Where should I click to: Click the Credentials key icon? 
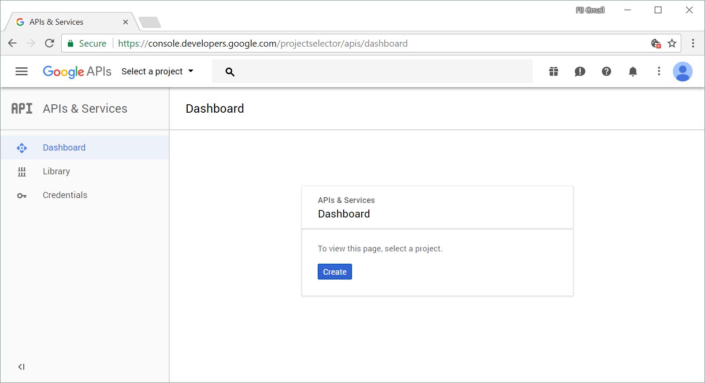click(22, 195)
